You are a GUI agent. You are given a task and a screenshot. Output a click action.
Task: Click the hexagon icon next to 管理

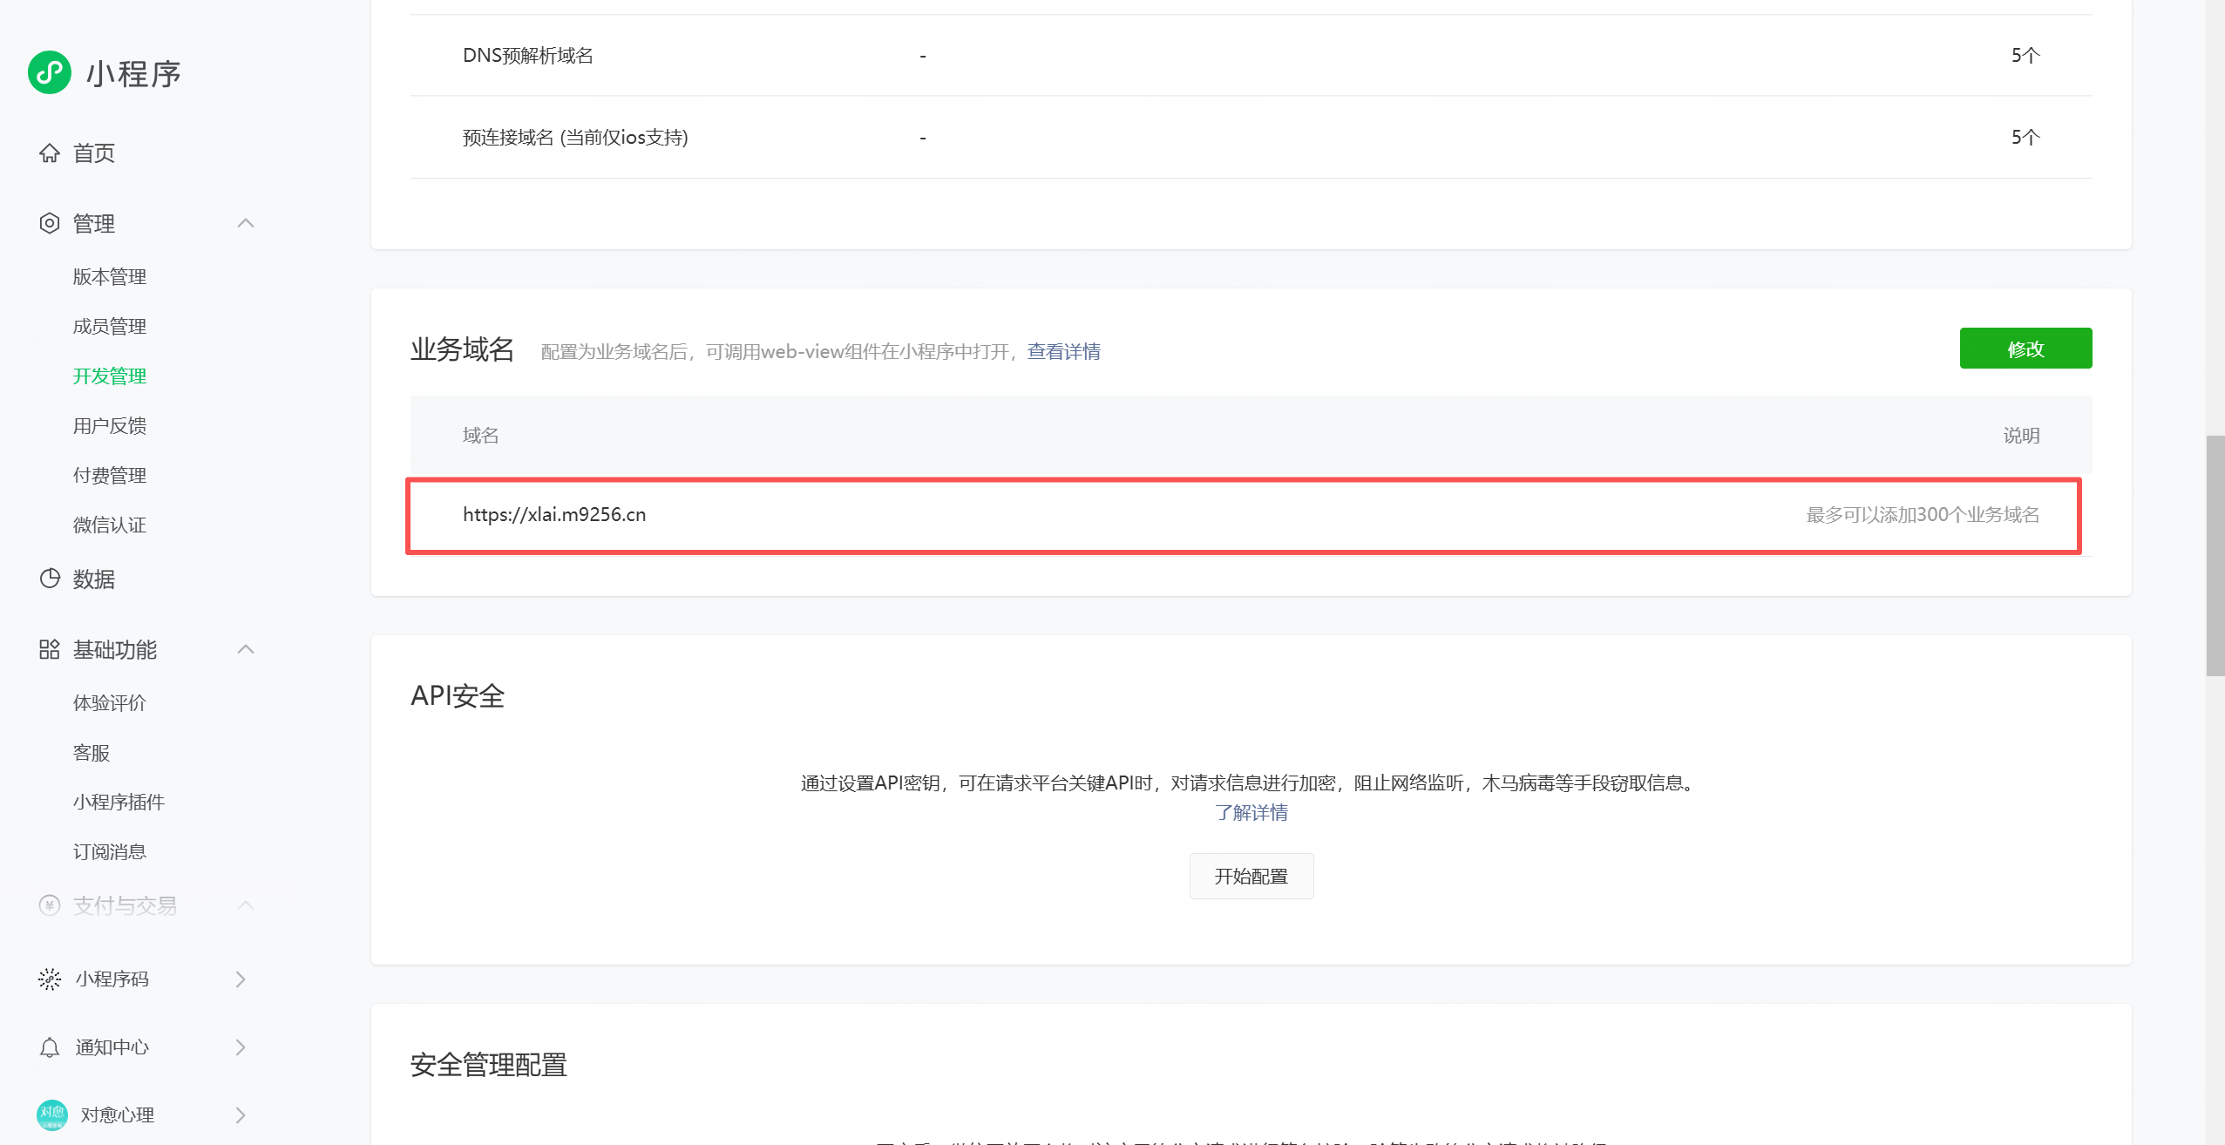50,224
